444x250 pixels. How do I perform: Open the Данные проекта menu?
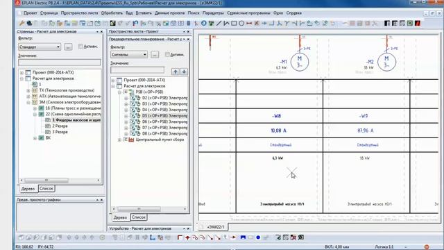[169, 13]
